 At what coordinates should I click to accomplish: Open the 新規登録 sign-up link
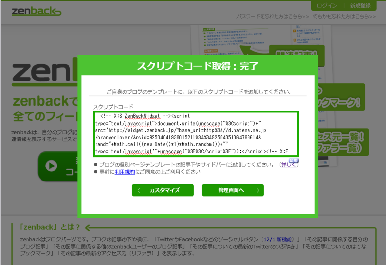pos(360,6)
